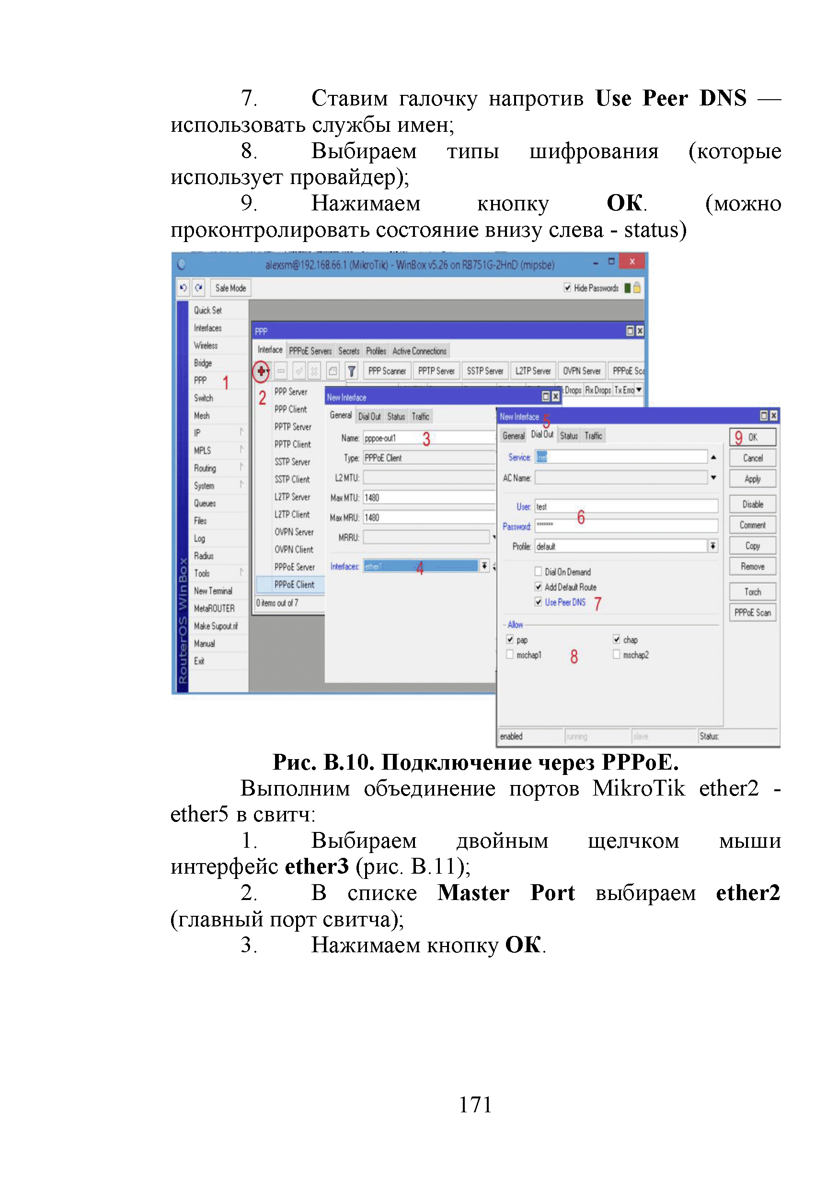Click the green indicator bar beside Hide Passwords
This screenshot has height=1189, width=838.
click(627, 288)
